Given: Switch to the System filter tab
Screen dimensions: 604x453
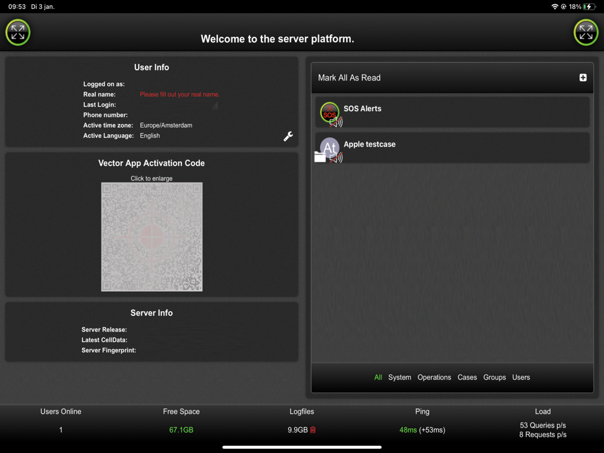Looking at the screenshot, I should click(399, 377).
